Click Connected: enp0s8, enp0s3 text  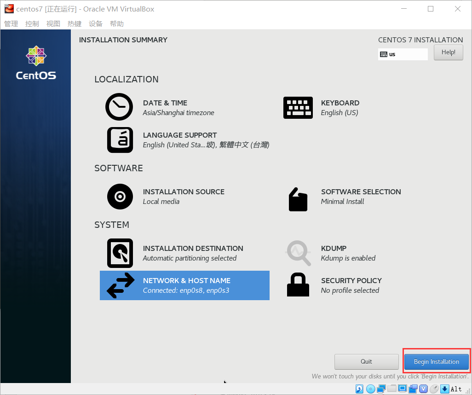(x=186, y=290)
